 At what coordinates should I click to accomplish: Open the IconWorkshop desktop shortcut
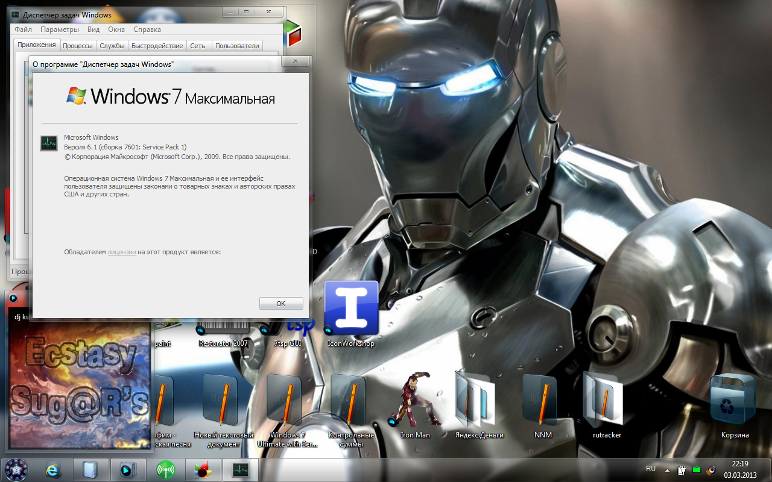[x=351, y=308]
